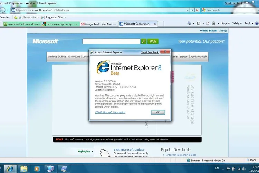The width and height of the screenshot is (259, 173).
Task: Open the Support navigation item
Action: 184,57
